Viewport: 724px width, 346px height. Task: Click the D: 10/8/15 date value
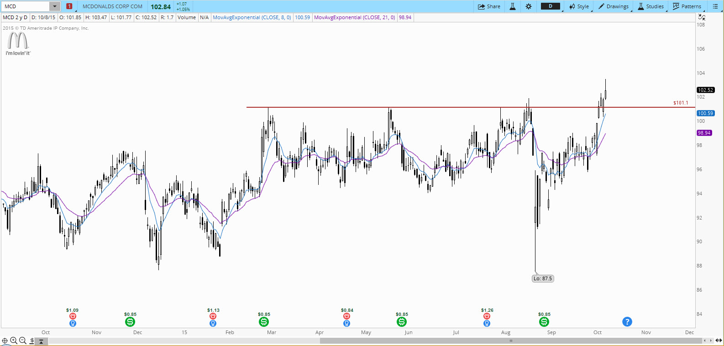[43, 17]
